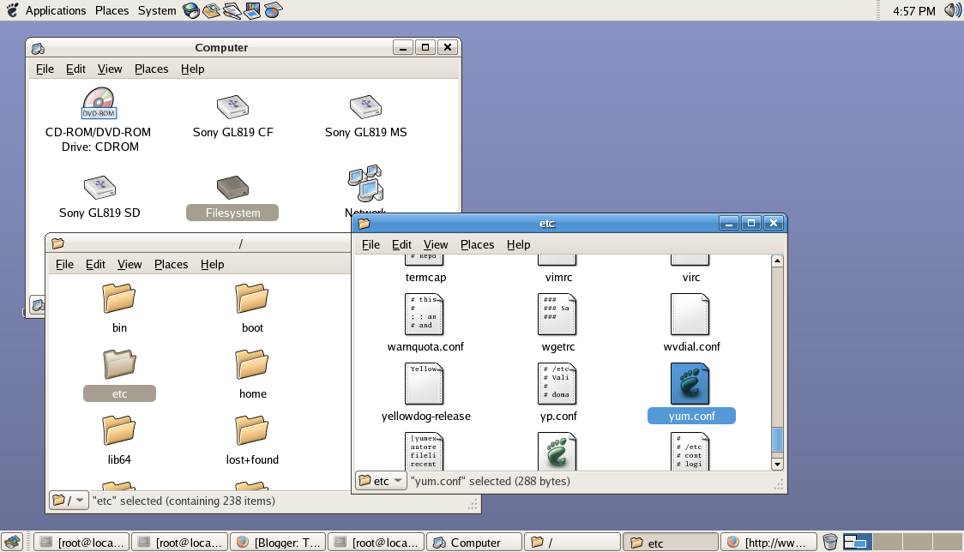This screenshot has width=964, height=552.
Task: Click the termcap file label
Action: [x=425, y=277]
